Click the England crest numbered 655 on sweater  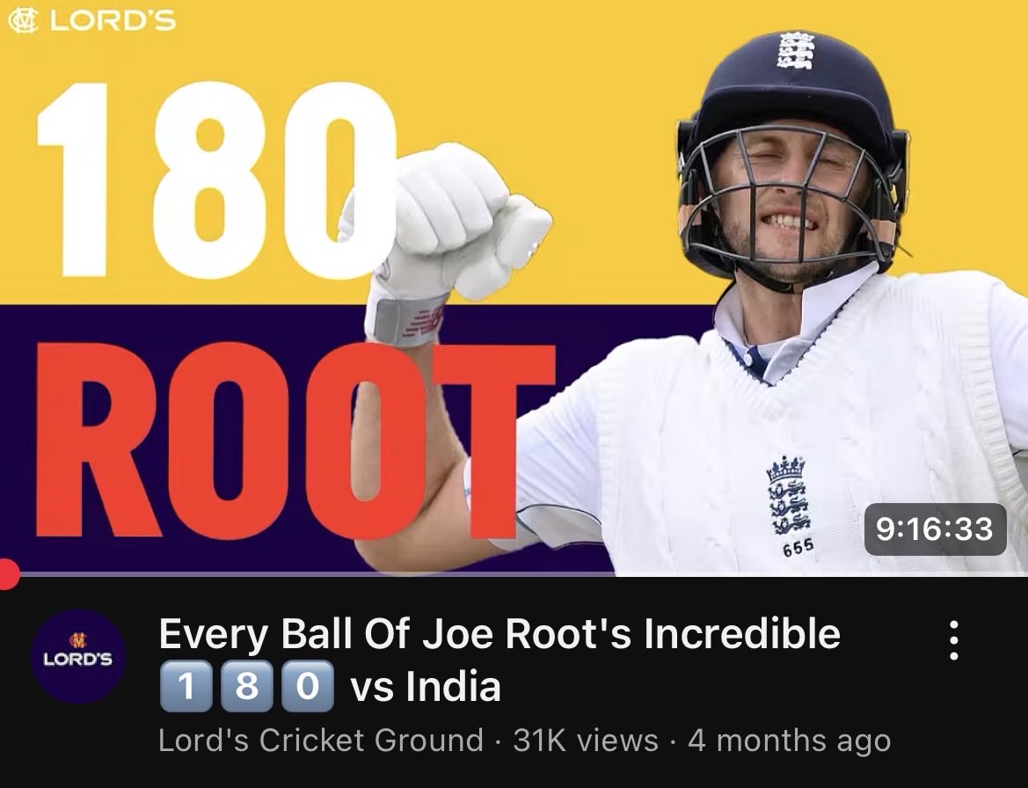click(x=790, y=505)
